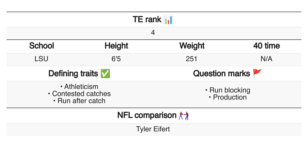
Task: Click the red flag icon by Question marks
Action: click(258, 74)
